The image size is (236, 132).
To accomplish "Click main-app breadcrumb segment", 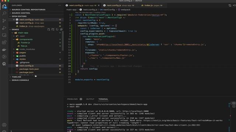I will (x=72, y=10).
